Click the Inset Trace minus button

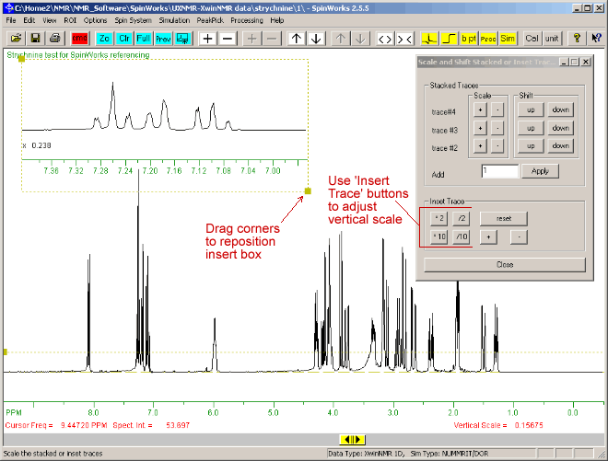pos(519,237)
